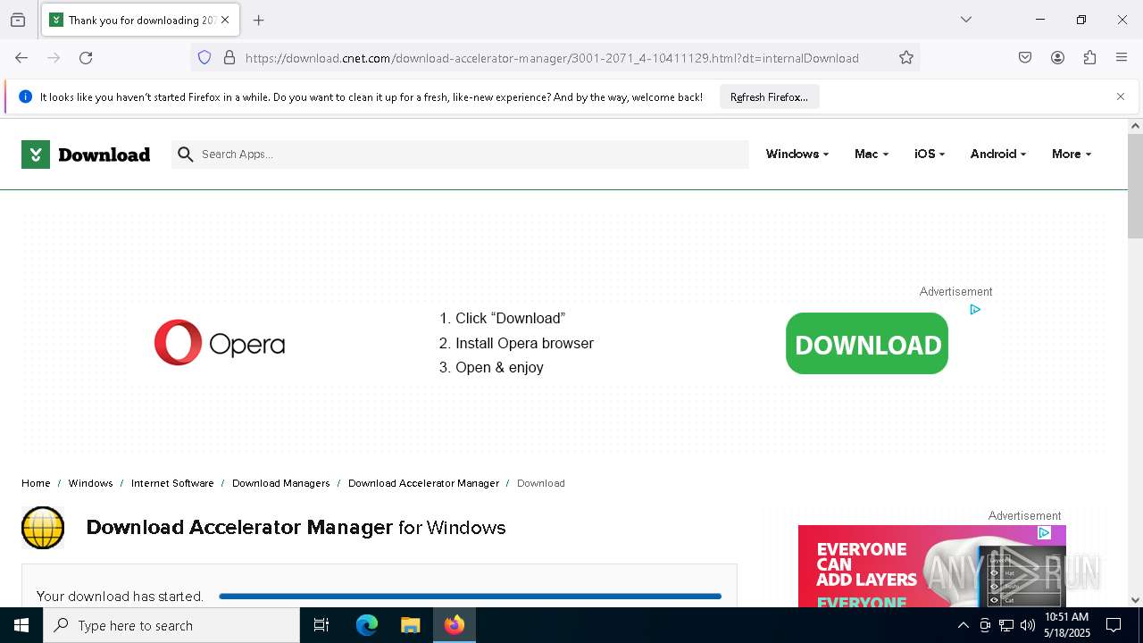Bookmark this page with the star
Image resolution: width=1143 pixels, height=643 pixels.
[906, 58]
